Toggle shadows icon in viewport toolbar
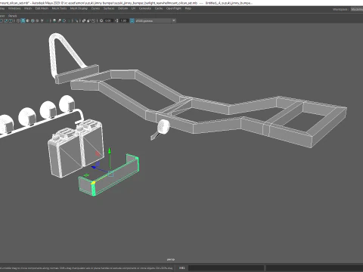The image size is (363, 272). click(47, 20)
